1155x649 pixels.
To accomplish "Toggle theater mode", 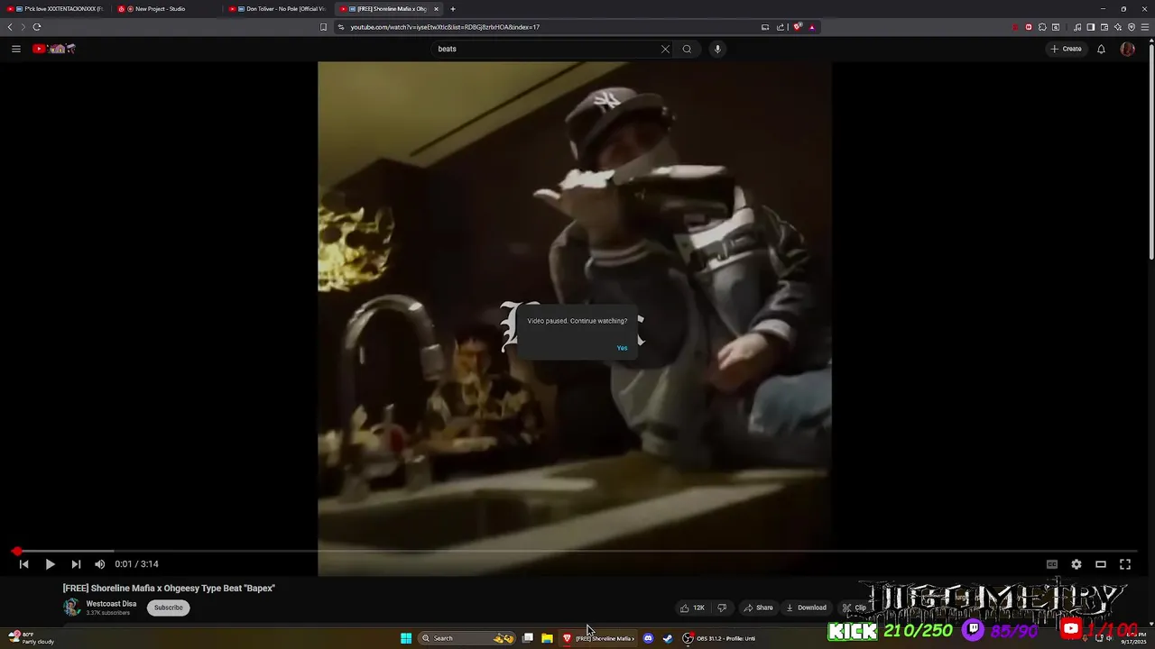I will [x=1101, y=564].
